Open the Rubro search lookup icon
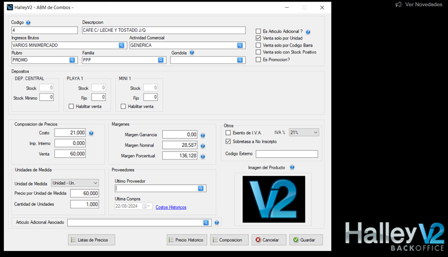The width and height of the screenshot is (448, 257). (72, 60)
